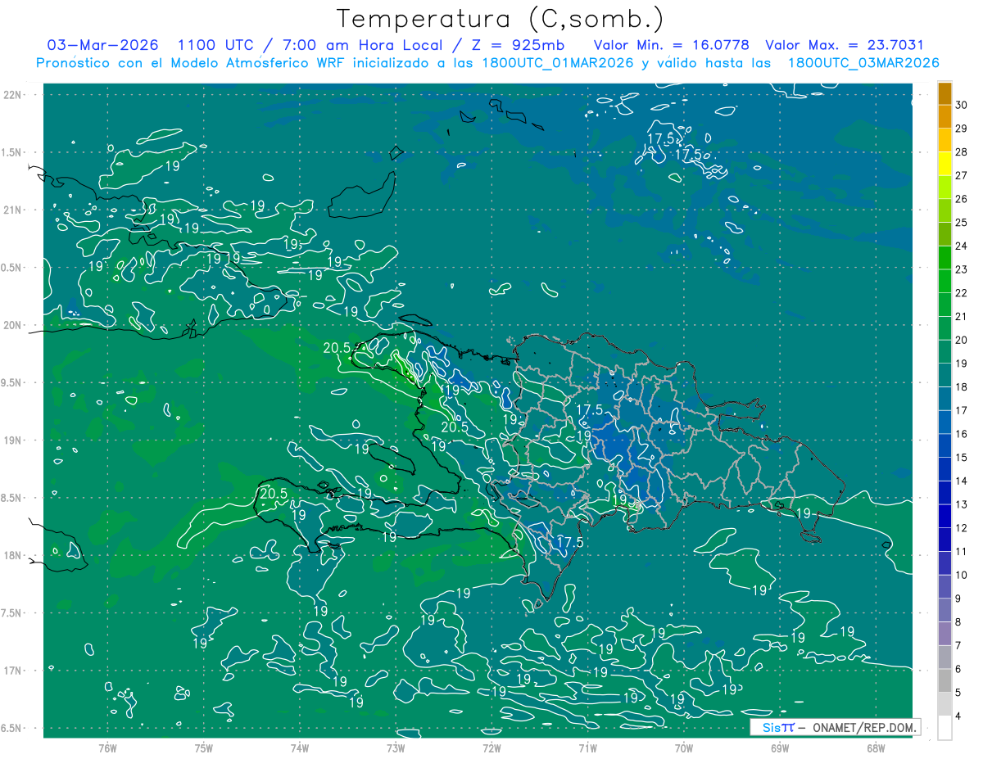Click the "73W" longitude axis label
This screenshot has height=759, width=983.
point(396,748)
